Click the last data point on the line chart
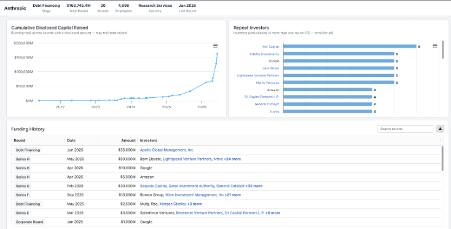The image size is (451, 229). click(217, 54)
